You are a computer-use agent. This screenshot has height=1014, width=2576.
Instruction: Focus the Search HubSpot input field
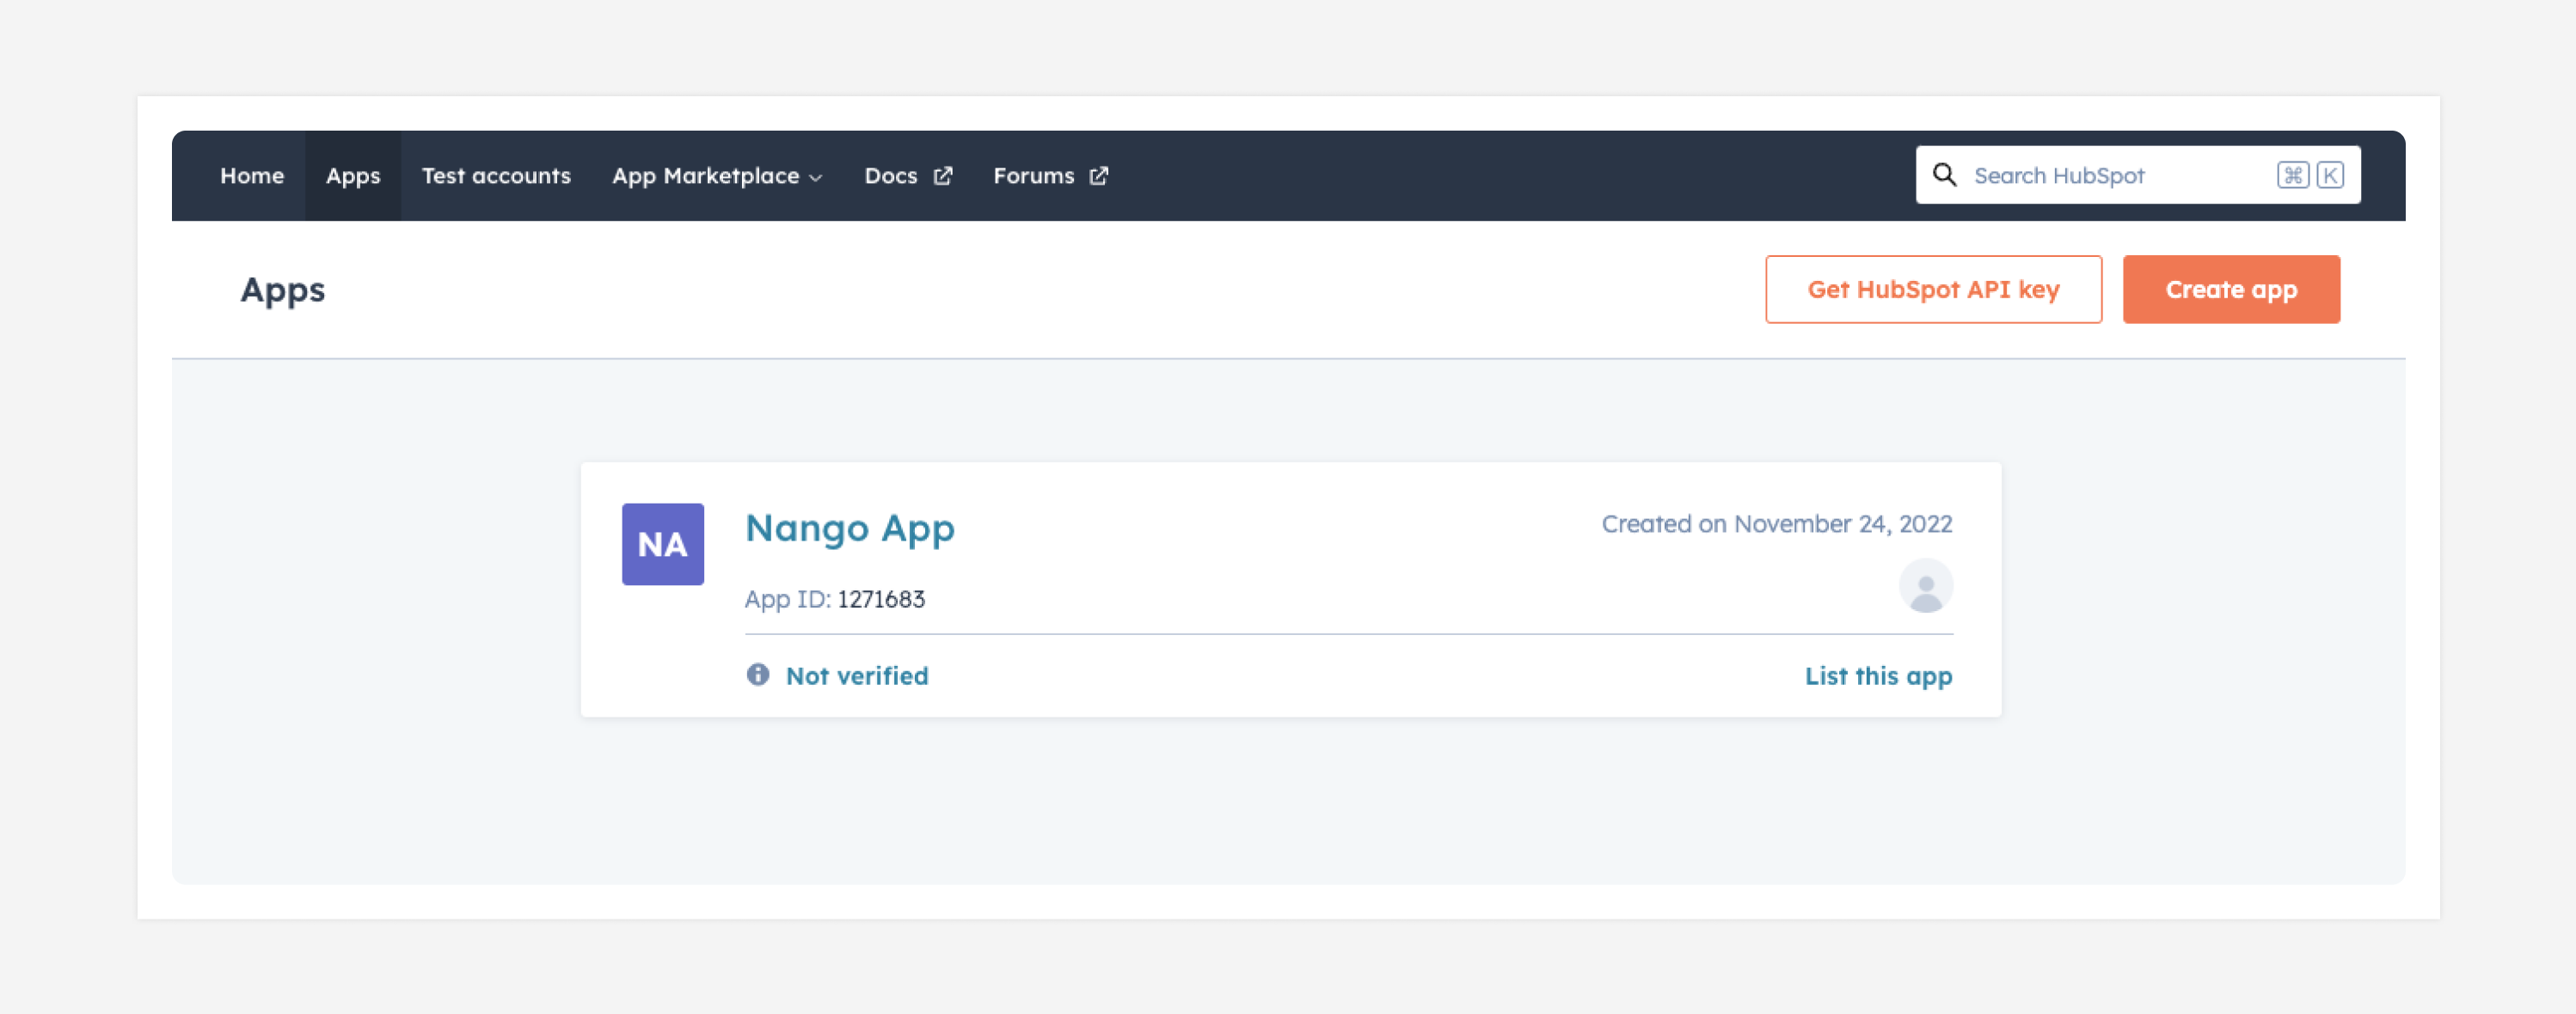pyautogui.click(x=2138, y=174)
